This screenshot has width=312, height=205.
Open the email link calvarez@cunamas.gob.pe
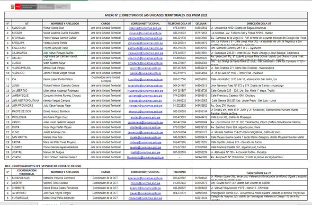pyautogui.click(x=145, y=96)
